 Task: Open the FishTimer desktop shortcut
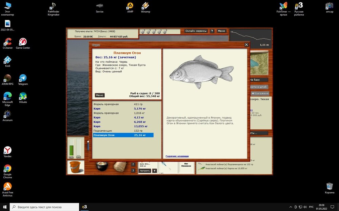[x=283, y=6]
